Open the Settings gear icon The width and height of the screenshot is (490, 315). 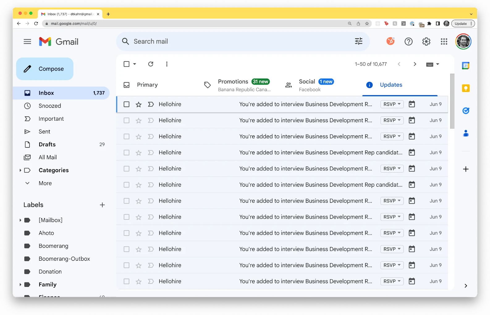(x=426, y=41)
